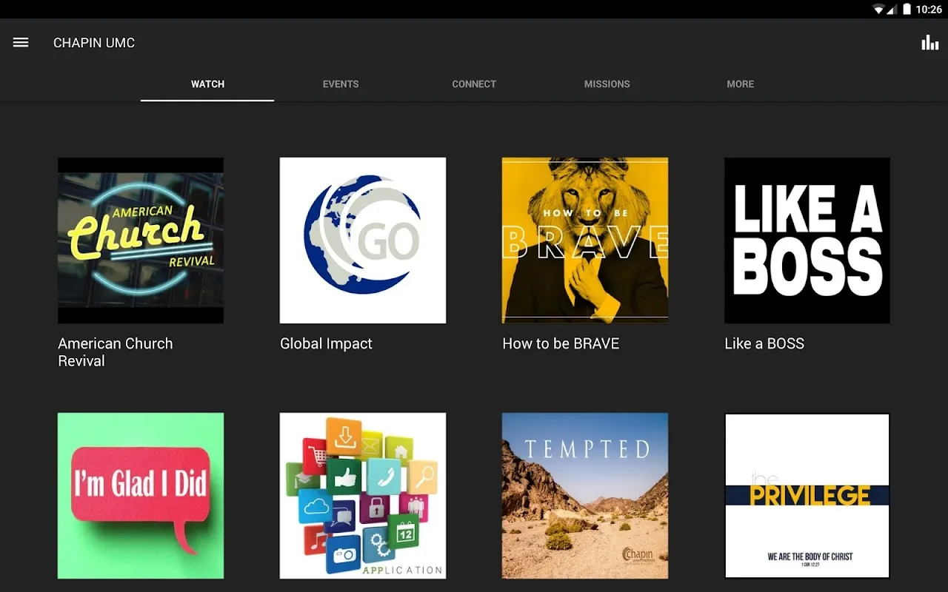
Task: Open American Church Revival neon thumbnail
Action: pyautogui.click(x=141, y=240)
